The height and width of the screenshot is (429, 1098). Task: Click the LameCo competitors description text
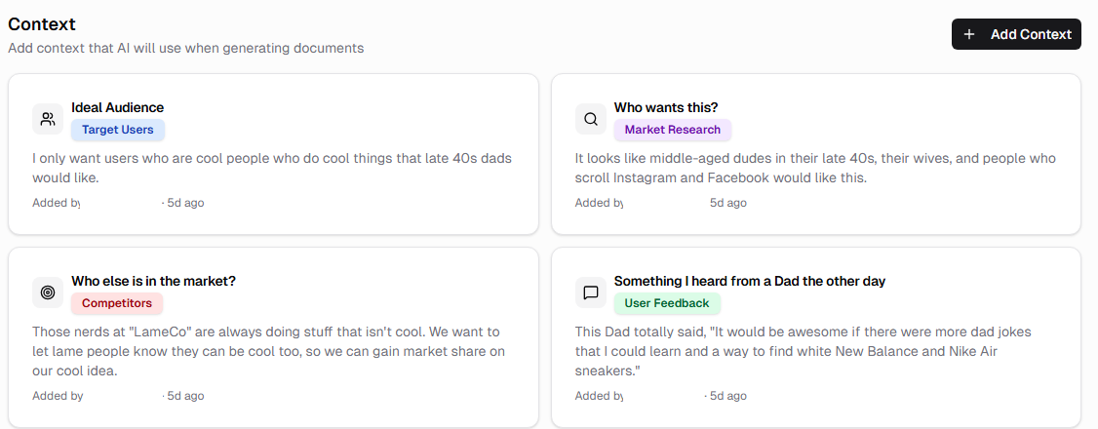click(x=266, y=351)
